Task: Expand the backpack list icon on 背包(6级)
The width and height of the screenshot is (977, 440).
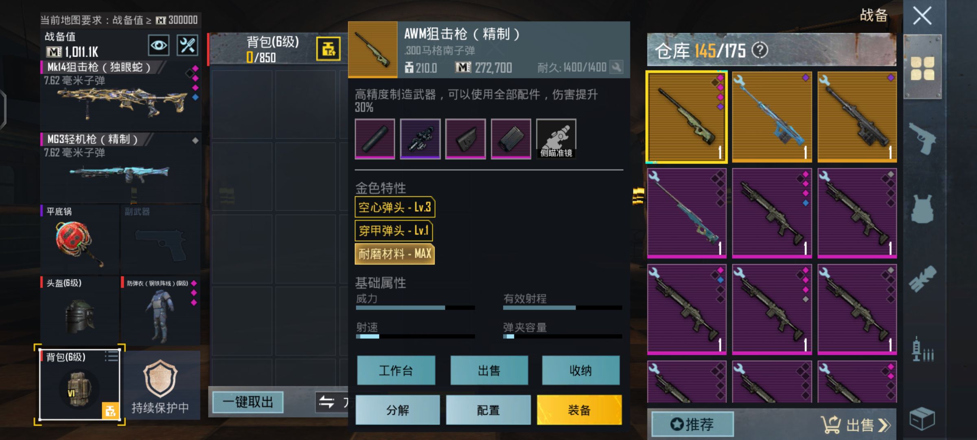Action: click(111, 356)
